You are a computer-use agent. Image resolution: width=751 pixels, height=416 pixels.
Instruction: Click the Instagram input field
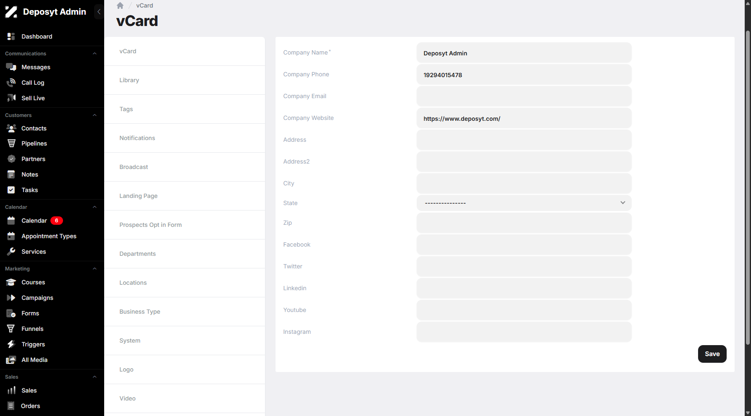pyautogui.click(x=524, y=332)
